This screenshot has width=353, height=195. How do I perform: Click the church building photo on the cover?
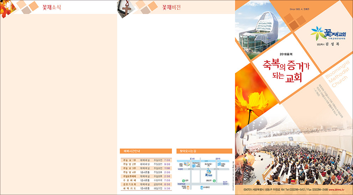point(258,32)
